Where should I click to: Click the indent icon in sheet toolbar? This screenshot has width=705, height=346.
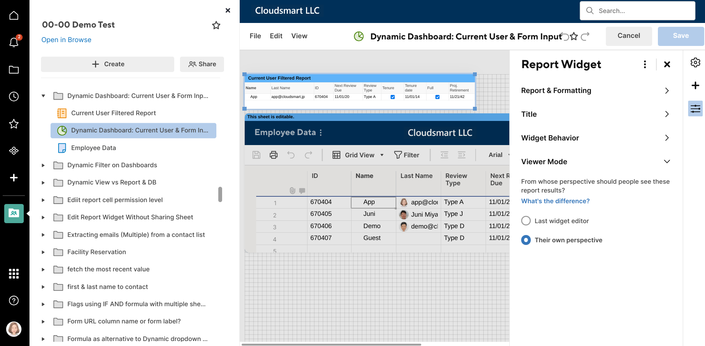click(x=462, y=155)
